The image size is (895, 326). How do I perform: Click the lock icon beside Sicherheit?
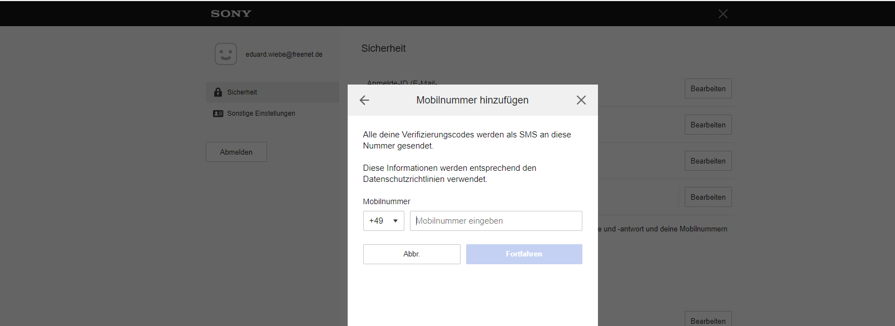click(x=218, y=92)
